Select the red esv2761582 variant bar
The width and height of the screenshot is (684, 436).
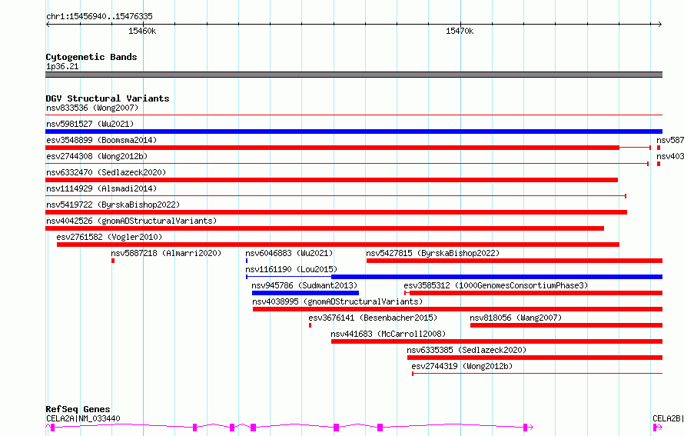(x=338, y=245)
